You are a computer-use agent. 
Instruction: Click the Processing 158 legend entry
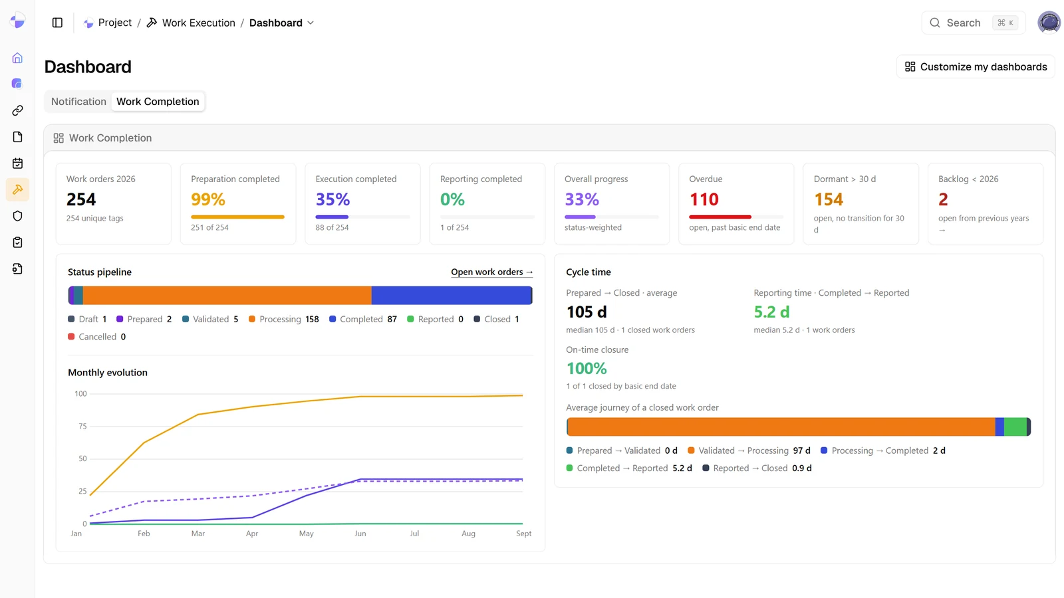284,319
